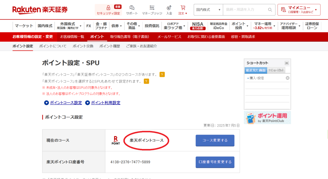Open the 注文 shopping cart menu
The image size is (328, 179).
pos(183,10)
